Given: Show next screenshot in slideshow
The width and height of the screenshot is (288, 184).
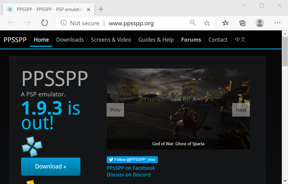Looking at the screenshot, I should [241, 110].
